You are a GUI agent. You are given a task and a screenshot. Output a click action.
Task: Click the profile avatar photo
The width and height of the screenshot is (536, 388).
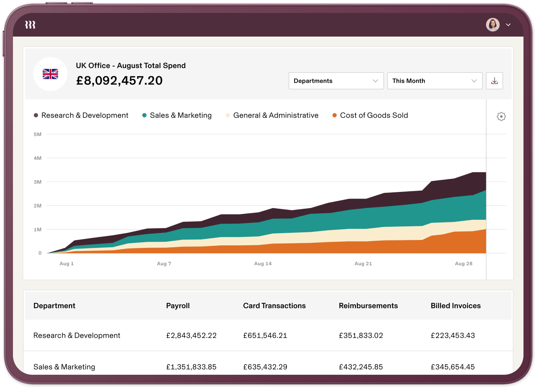(x=493, y=25)
